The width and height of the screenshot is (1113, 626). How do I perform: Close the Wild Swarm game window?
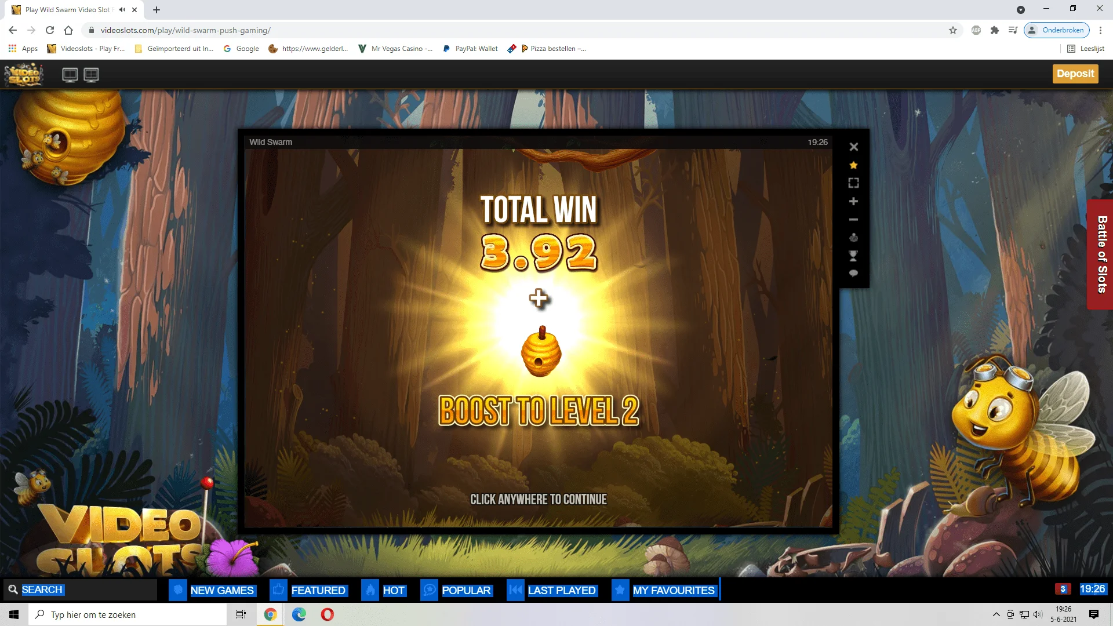(x=853, y=147)
